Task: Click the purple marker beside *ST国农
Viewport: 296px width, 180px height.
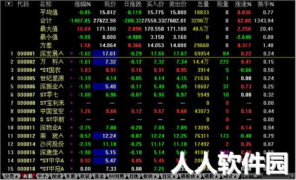Action: pos(72,70)
